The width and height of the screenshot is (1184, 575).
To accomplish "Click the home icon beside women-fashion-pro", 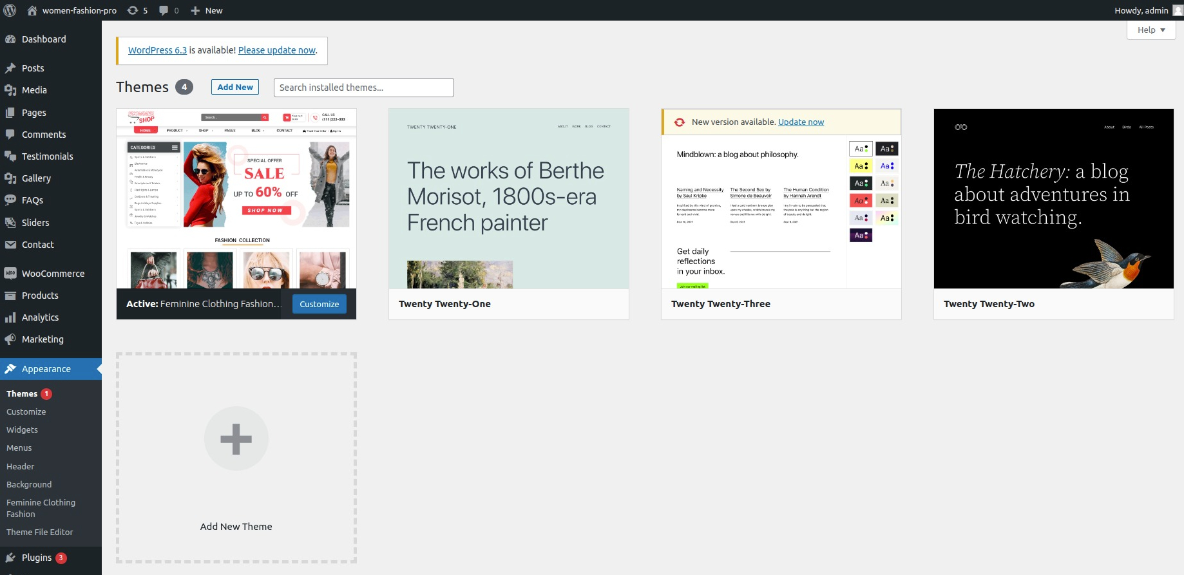I will click(x=32, y=10).
